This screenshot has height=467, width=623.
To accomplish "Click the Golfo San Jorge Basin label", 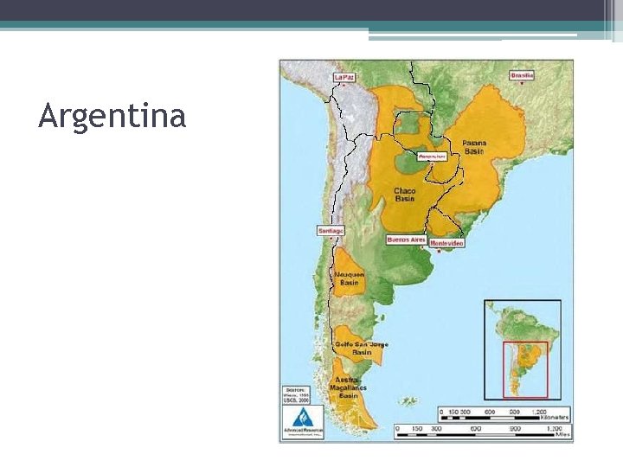I will pos(362,349).
